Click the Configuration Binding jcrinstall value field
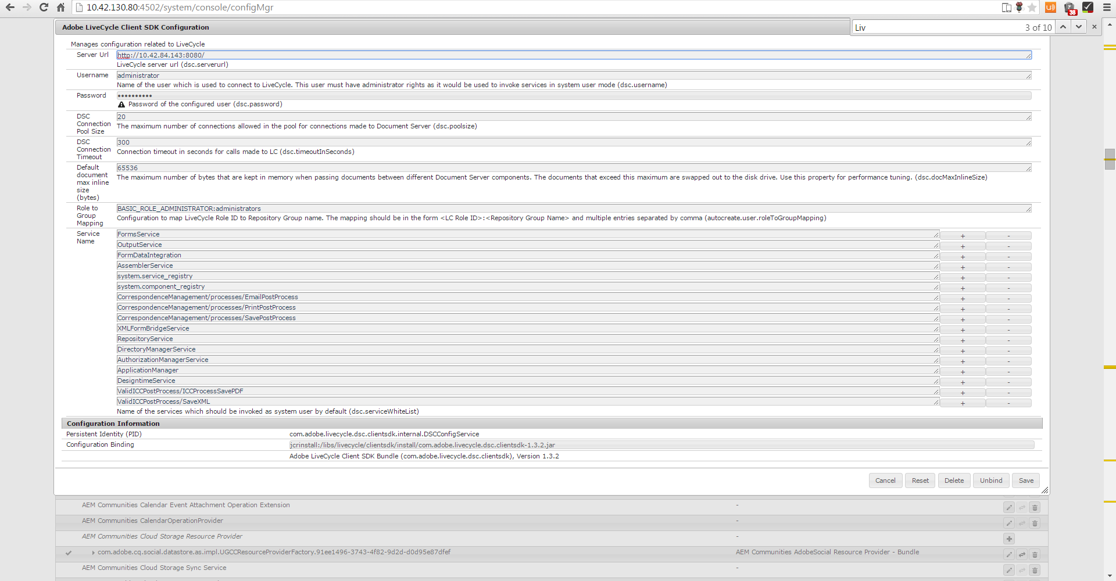Viewport: 1116px width, 581px height. 662,445
